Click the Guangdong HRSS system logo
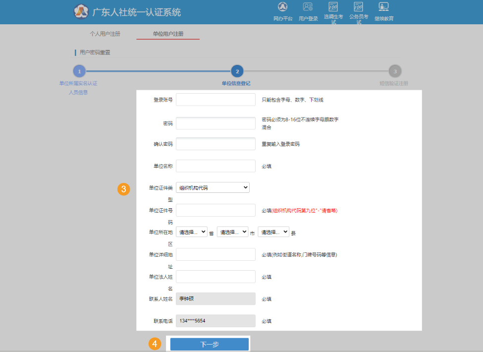 tap(80, 12)
